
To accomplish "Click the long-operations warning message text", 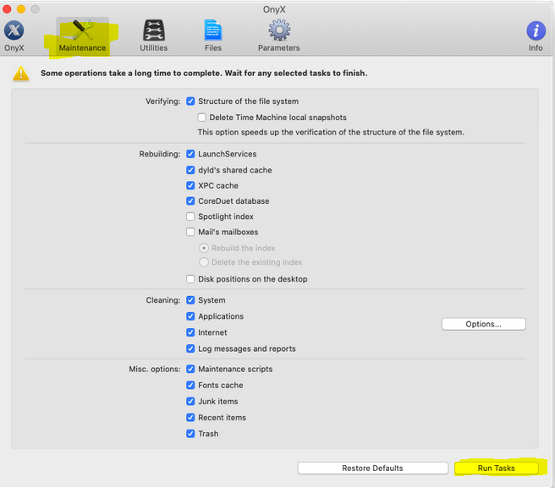I will pos(204,74).
